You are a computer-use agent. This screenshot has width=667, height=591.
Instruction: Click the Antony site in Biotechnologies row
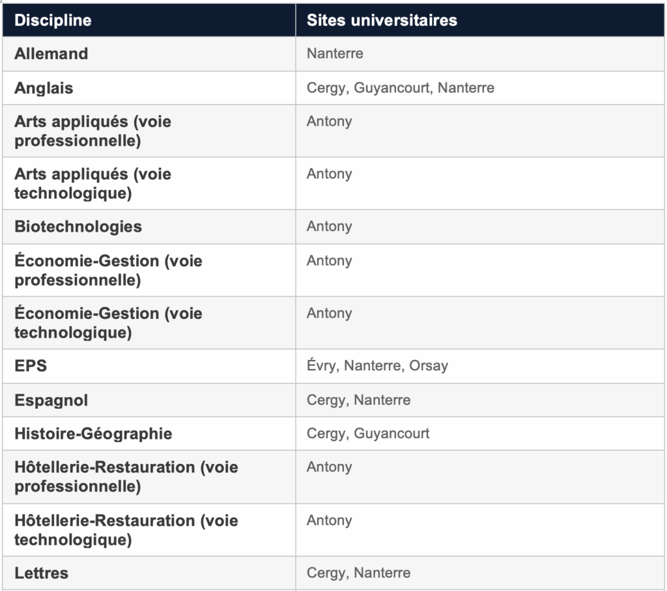[329, 227]
